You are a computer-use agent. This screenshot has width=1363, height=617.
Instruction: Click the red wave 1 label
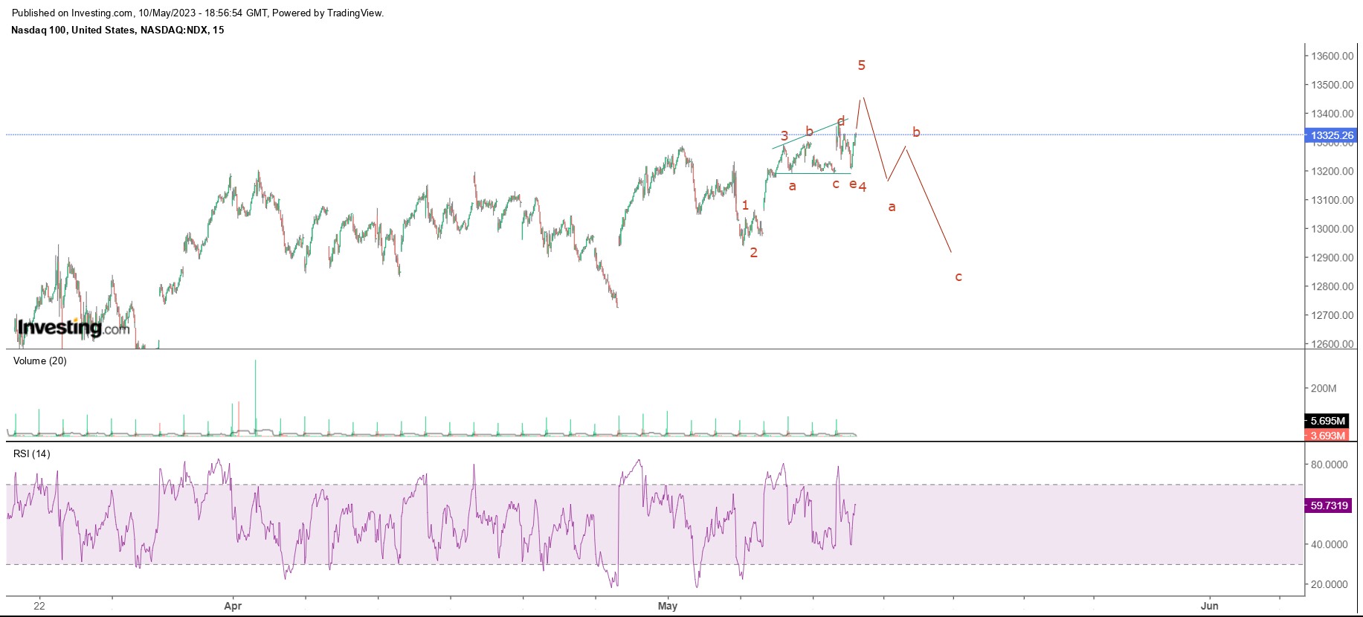745,205
